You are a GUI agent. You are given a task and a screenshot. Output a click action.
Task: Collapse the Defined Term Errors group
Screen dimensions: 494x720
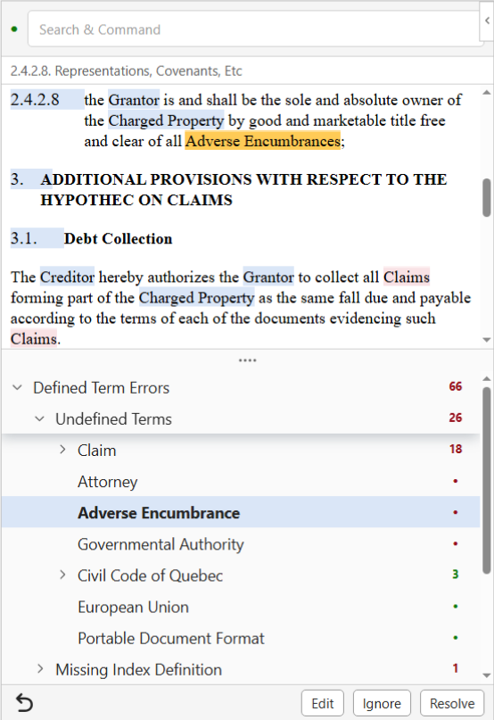pyautogui.click(x=18, y=387)
